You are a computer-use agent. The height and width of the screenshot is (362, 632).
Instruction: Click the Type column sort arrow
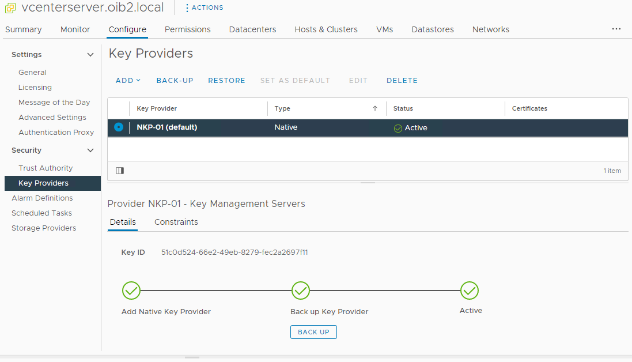tap(375, 108)
